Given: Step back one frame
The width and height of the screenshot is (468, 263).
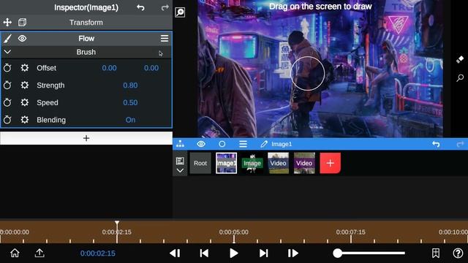Looking at the screenshot, I should [175, 254].
